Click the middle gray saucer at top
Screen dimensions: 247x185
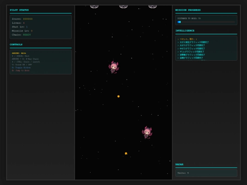click(123, 6)
